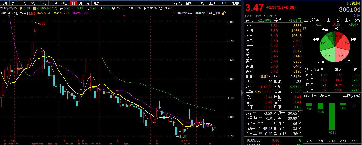
Task: Select the 15分 period tab
Action: click(43, 3)
